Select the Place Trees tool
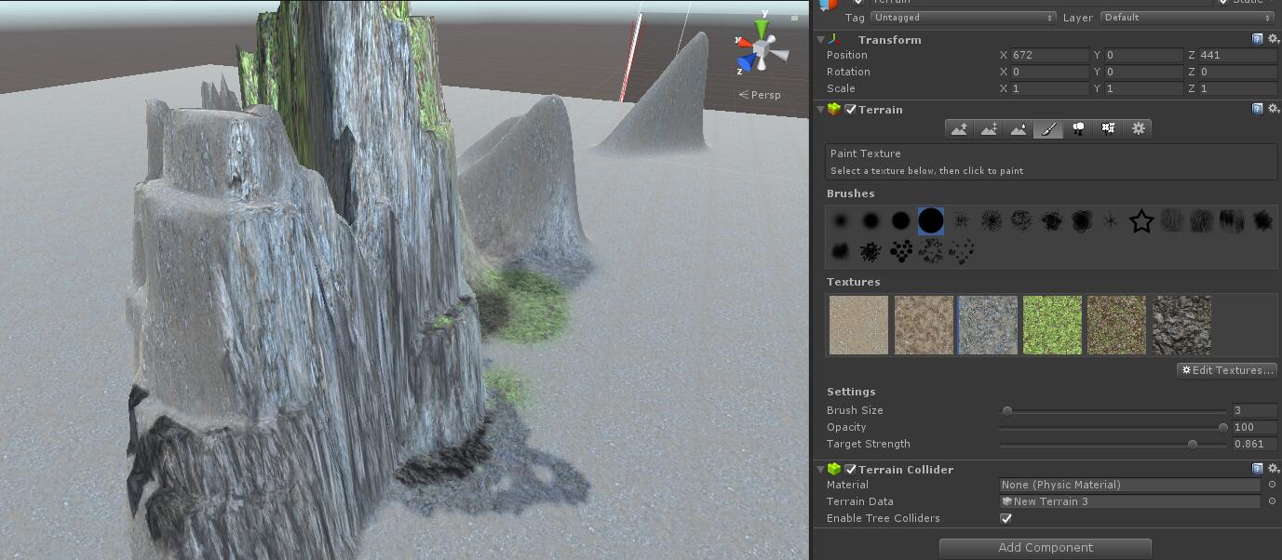Viewport: 1282px width, 560px height. 1078,128
